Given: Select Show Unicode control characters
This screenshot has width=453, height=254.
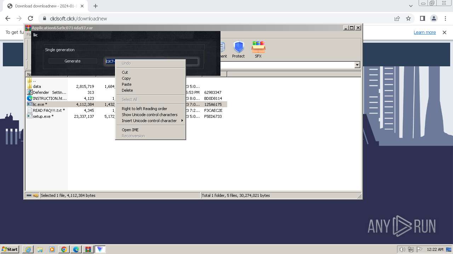Looking at the screenshot, I should pyautogui.click(x=150, y=115).
